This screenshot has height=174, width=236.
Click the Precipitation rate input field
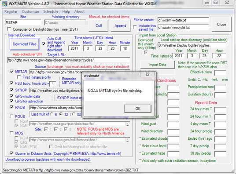pos(220,87)
